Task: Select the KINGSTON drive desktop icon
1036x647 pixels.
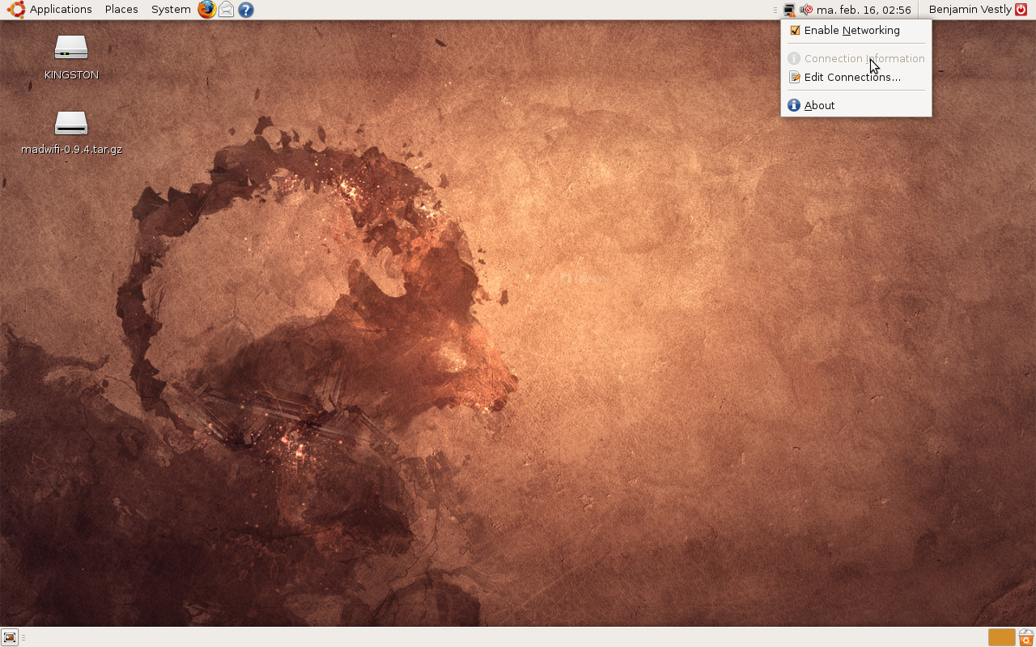Action: (x=71, y=49)
